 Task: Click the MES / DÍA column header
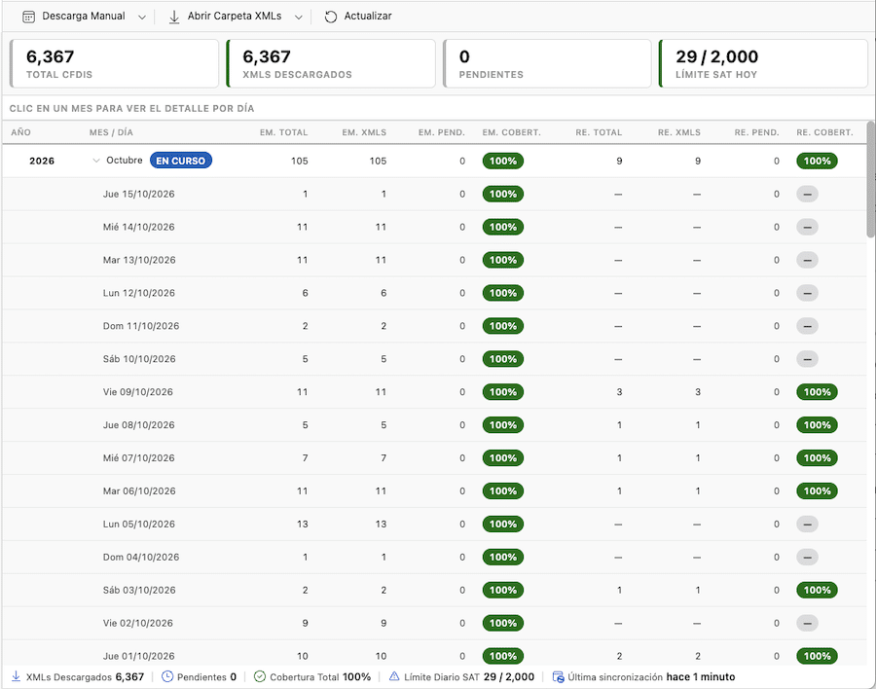(x=111, y=133)
